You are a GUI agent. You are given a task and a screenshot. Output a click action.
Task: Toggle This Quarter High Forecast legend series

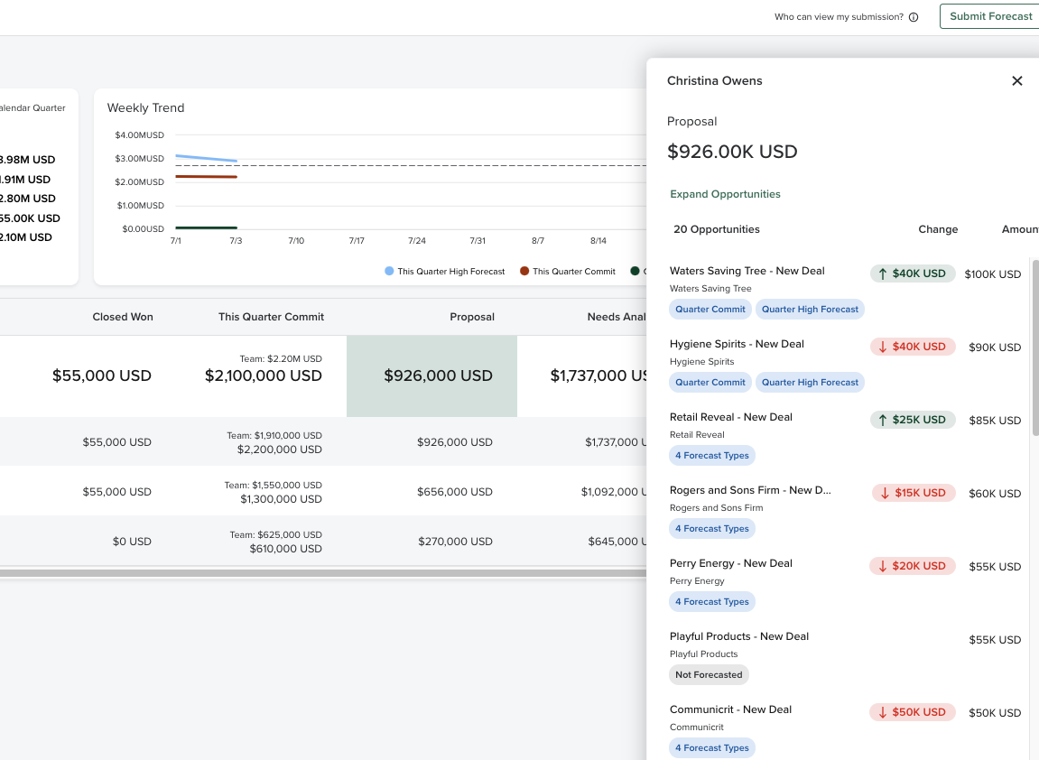click(x=444, y=271)
